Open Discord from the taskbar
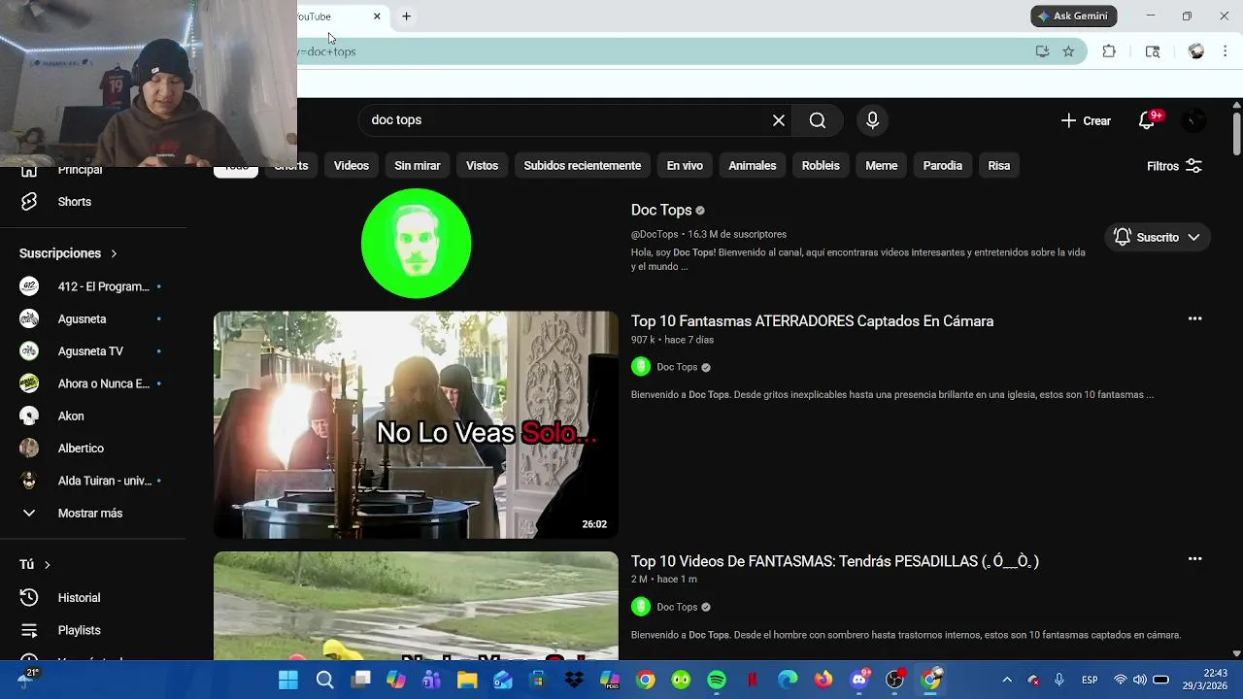This screenshot has width=1243, height=699. [x=859, y=680]
